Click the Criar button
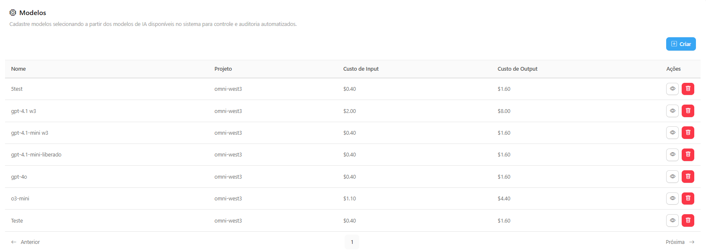 (681, 44)
